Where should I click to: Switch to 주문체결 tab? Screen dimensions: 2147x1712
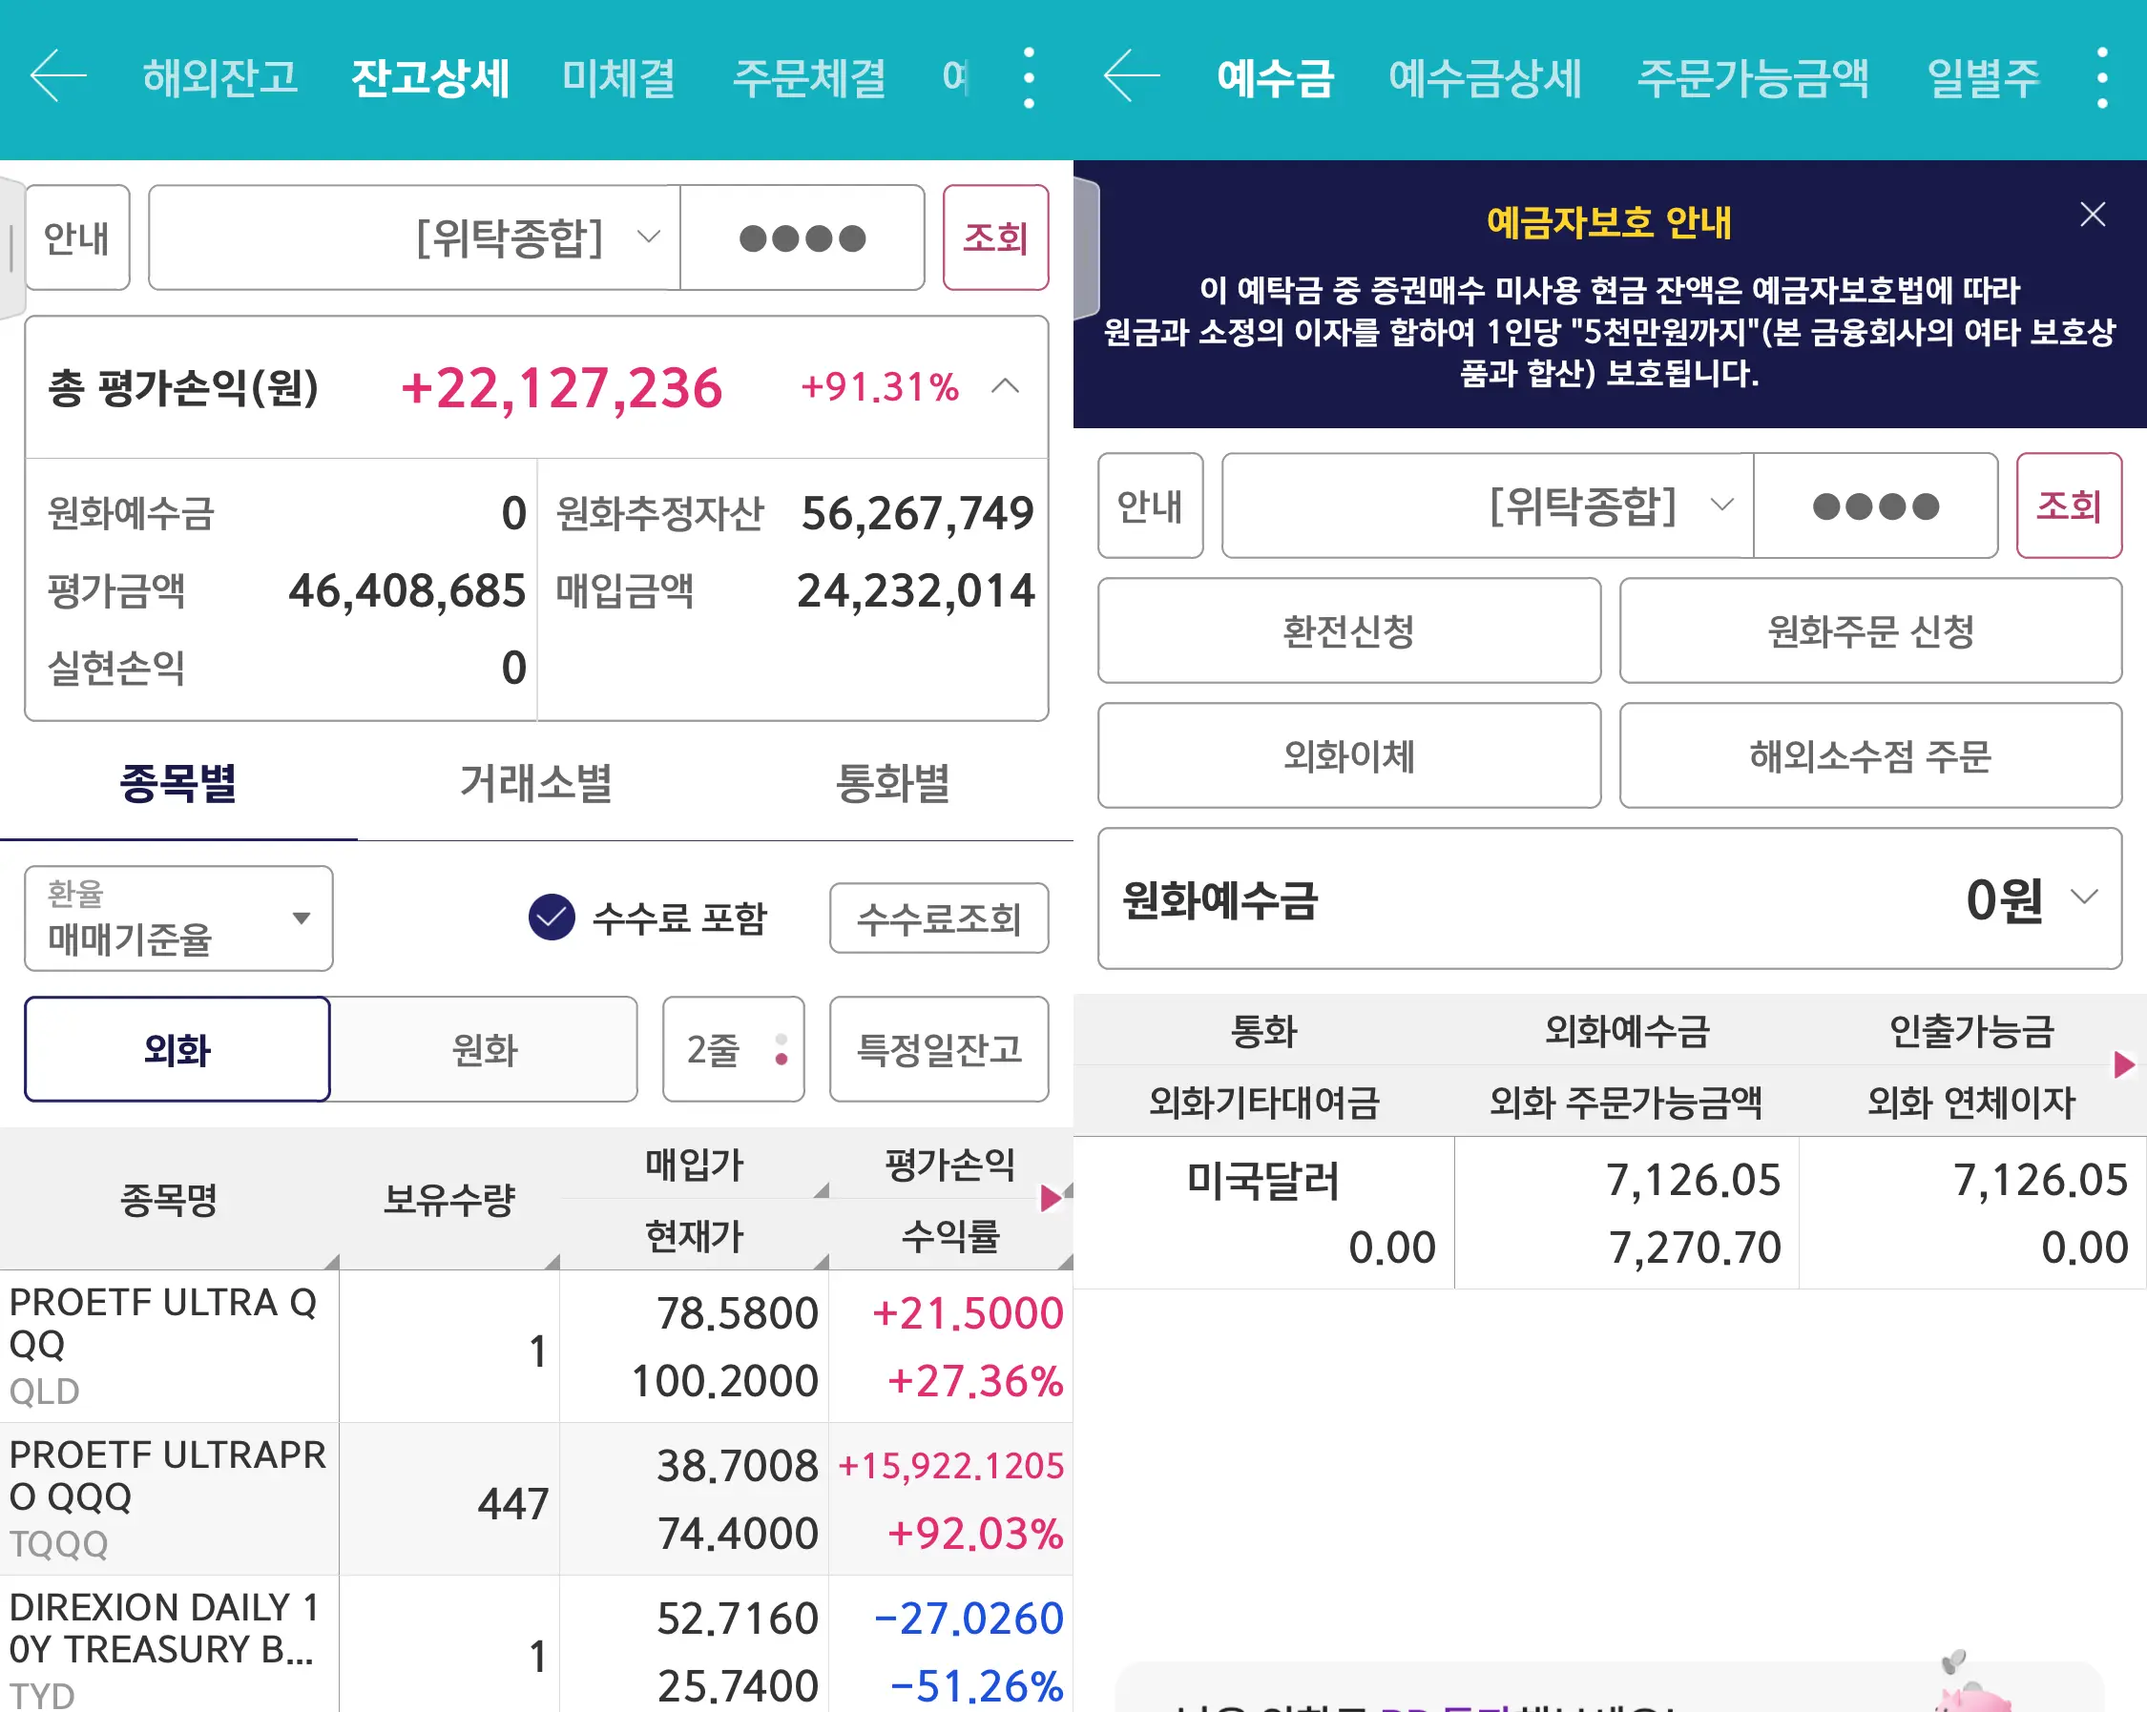tap(808, 76)
